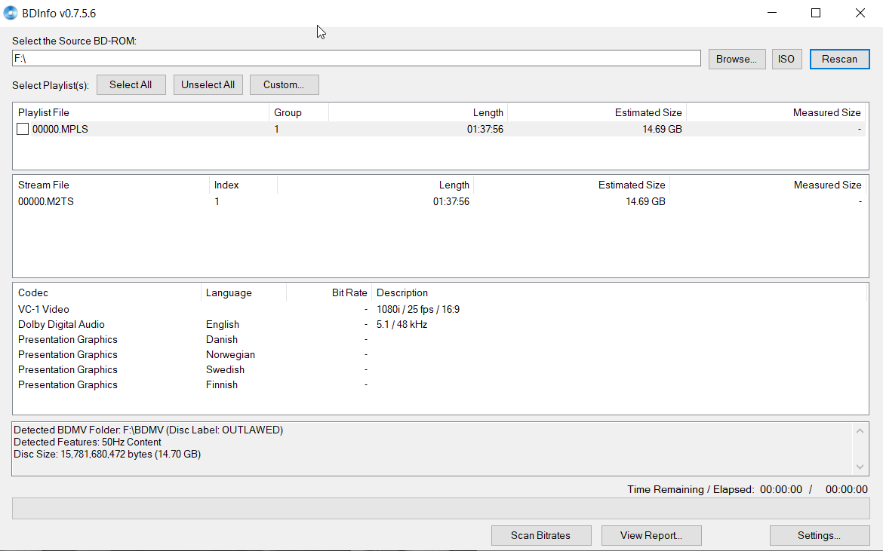Screen dimensions: 883x551
Task: Focus the Source BD-ROM path field
Action: (x=356, y=59)
